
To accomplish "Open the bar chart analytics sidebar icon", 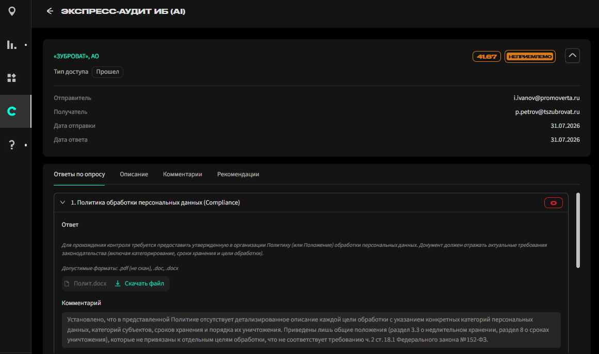I will pos(11,45).
